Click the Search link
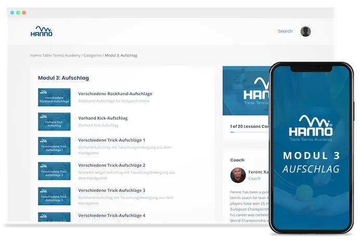364x242 pixels. point(285,31)
